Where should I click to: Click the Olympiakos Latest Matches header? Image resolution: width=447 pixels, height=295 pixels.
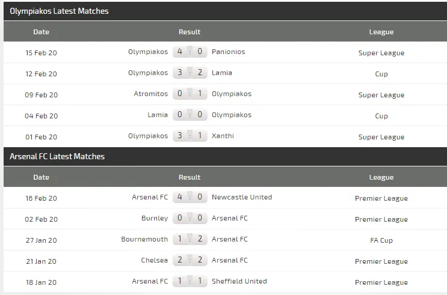coord(59,11)
